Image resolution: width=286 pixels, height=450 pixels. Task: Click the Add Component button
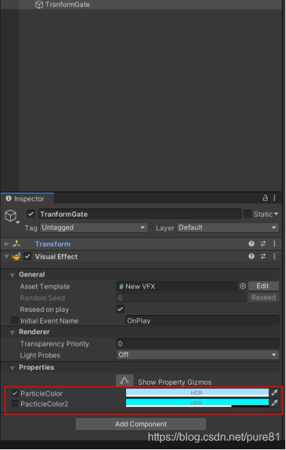tap(141, 424)
